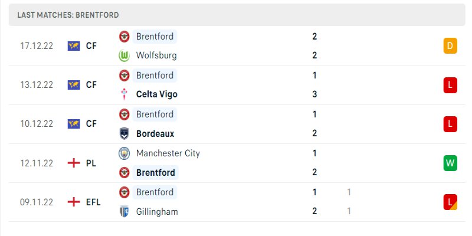472x236 pixels.
Task: Open the Celta Vigo team link
Action: (156, 94)
